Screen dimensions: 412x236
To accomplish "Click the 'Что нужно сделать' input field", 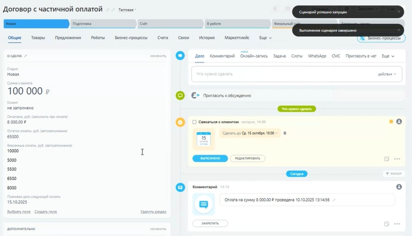I will coord(282,74).
